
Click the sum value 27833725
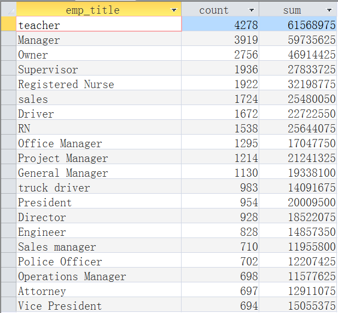pos(312,69)
